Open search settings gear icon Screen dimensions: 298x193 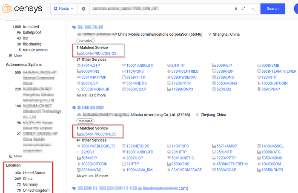coord(83,9)
